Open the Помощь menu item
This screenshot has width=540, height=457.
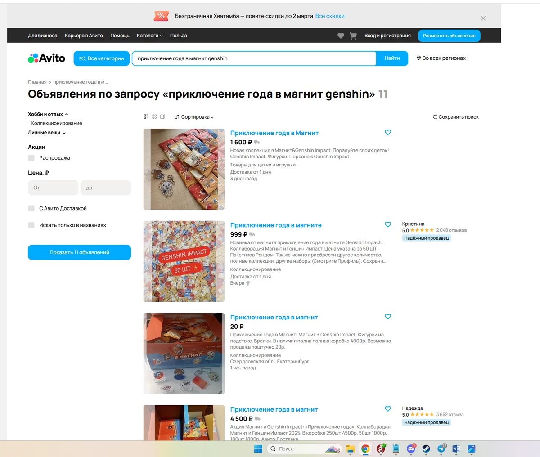coord(120,36)
